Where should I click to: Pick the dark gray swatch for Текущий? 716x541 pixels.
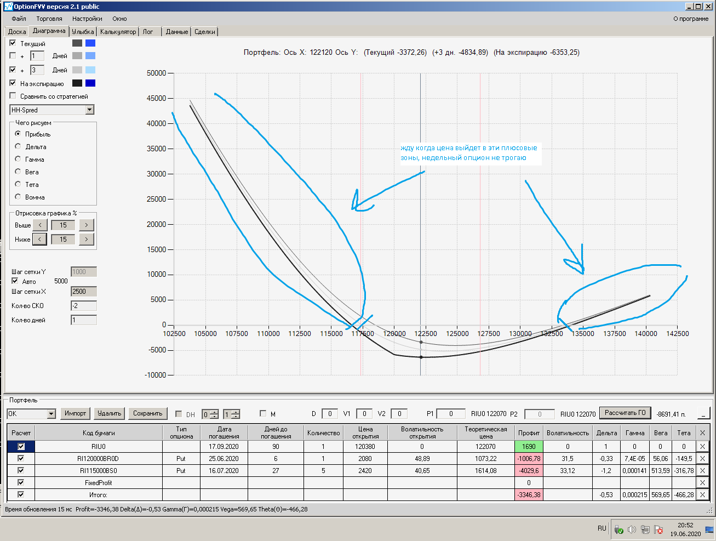click(77, 43)
